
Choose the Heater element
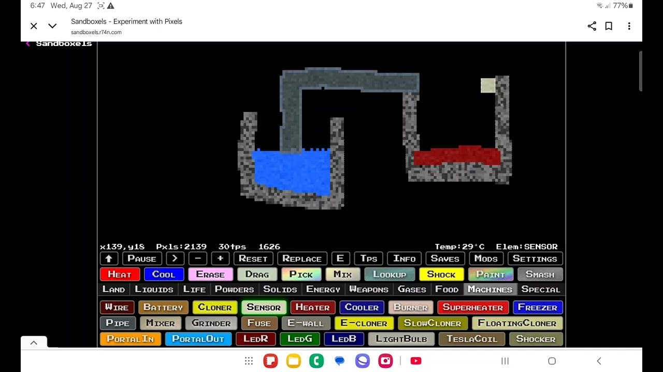pos(312,307)
